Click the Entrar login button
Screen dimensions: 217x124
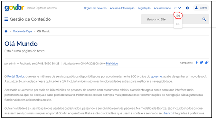pos(201,8)
